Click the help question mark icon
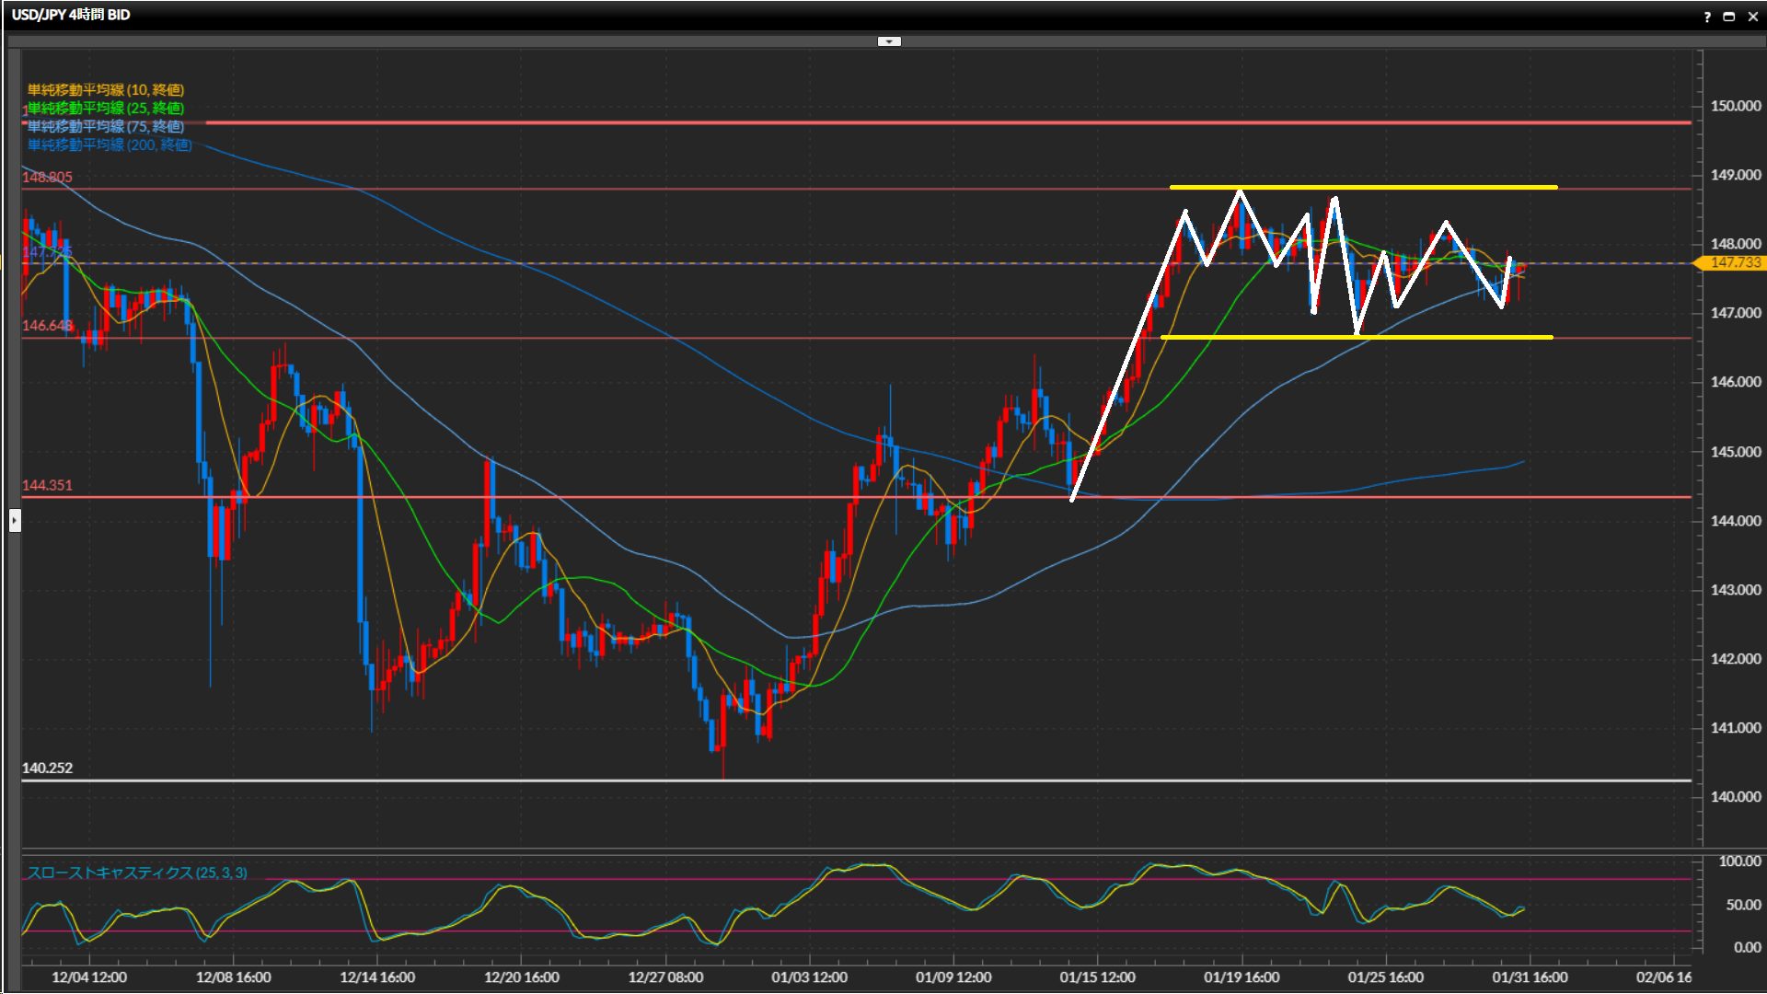Screen dimensions: 1767x994 point(1707,17)
